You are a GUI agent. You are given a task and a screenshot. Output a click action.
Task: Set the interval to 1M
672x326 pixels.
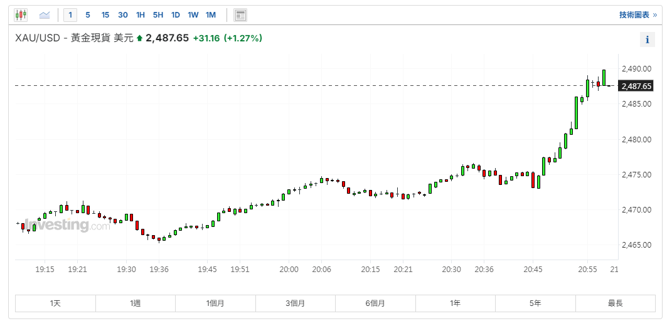211,15
